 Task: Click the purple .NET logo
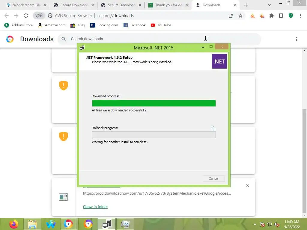coord(219,61)
